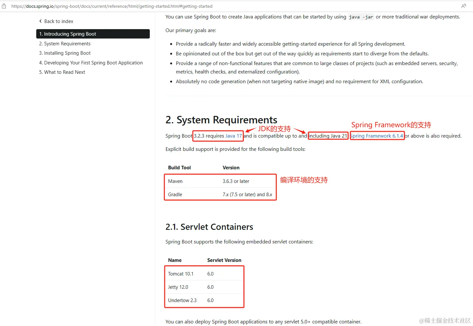Click the 2.1. Servlet Containers heading
This screenshot has width=473, height=326.
pyautogui.click(x=209, y=227)
